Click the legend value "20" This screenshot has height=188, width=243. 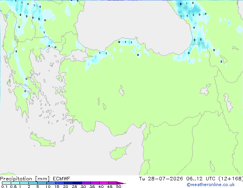click(x=66, y=186)
